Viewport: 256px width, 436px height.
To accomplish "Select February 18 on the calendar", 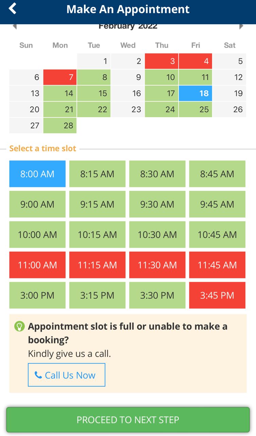I will click(195, 93).
